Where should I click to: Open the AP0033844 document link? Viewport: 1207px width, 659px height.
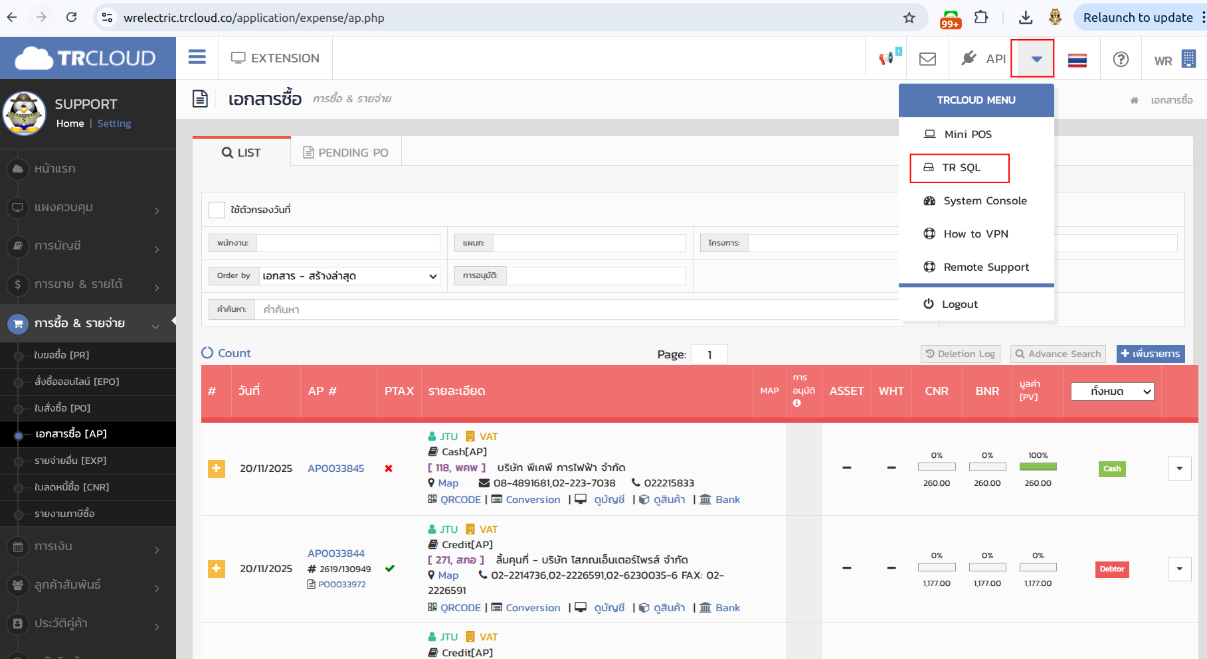pos(336,553)
